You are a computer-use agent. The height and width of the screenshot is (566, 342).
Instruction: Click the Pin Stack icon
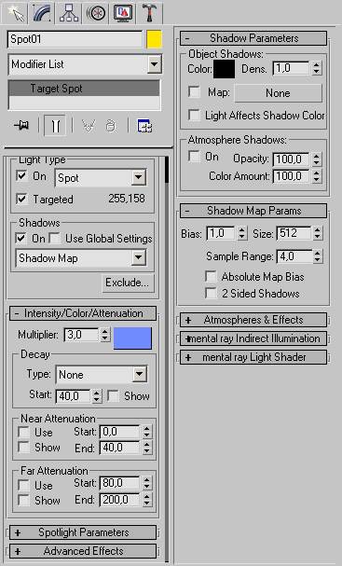(x=21, y=126)
